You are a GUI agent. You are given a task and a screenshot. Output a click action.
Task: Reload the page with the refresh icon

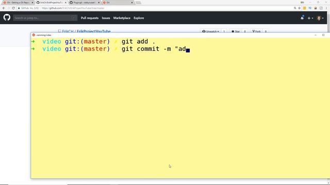[x=13, y=8]
